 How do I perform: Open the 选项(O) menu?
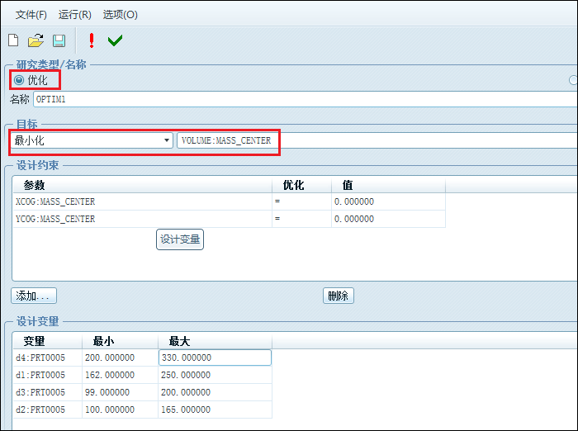[121, 15]
